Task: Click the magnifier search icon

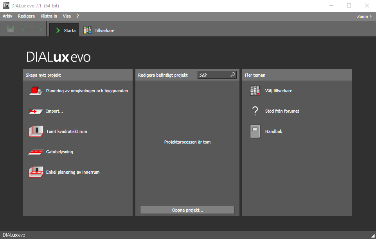Action: coord(232,75)
